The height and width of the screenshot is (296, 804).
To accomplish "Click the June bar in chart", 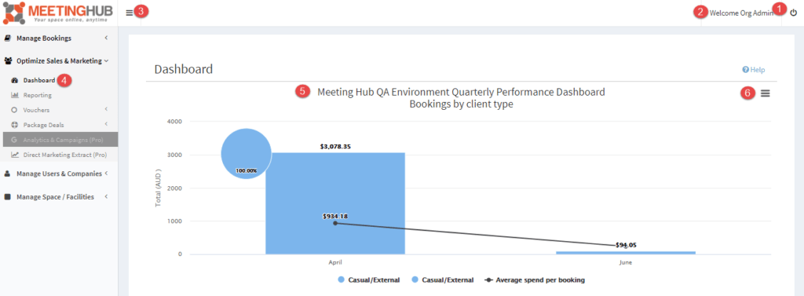I will [626, 252].
